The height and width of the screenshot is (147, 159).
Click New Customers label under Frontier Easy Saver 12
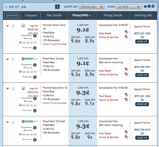[55, 103]
